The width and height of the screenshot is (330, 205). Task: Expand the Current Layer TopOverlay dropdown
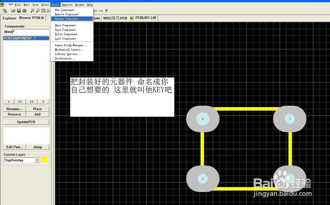[x=36, y=160]
